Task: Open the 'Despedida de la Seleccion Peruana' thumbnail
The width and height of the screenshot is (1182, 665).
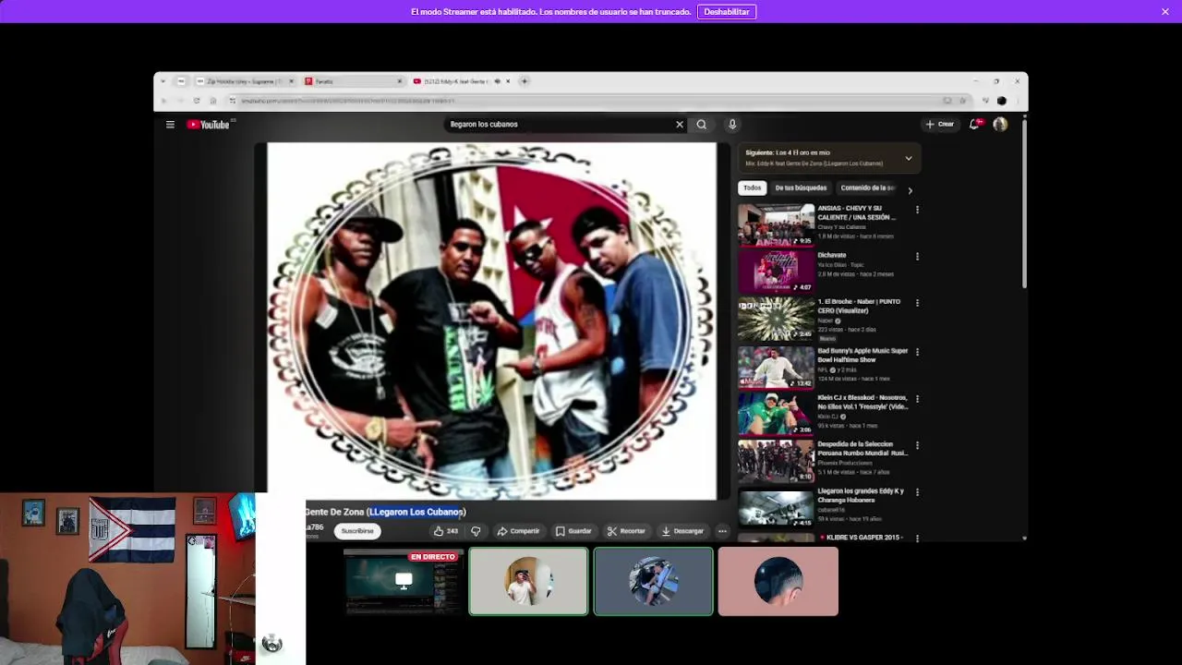Action: [776, 461]
